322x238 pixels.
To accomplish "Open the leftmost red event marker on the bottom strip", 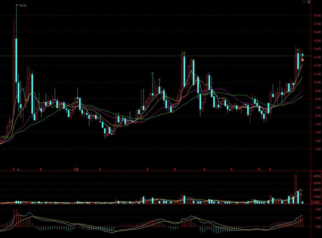I will pos(13,169).
